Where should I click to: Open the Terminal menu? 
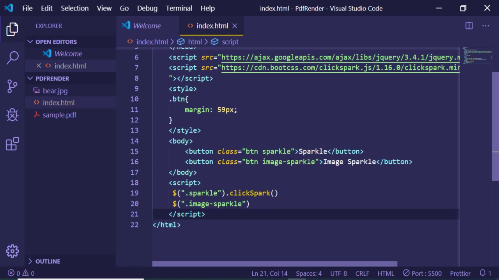tap(179, 8)
